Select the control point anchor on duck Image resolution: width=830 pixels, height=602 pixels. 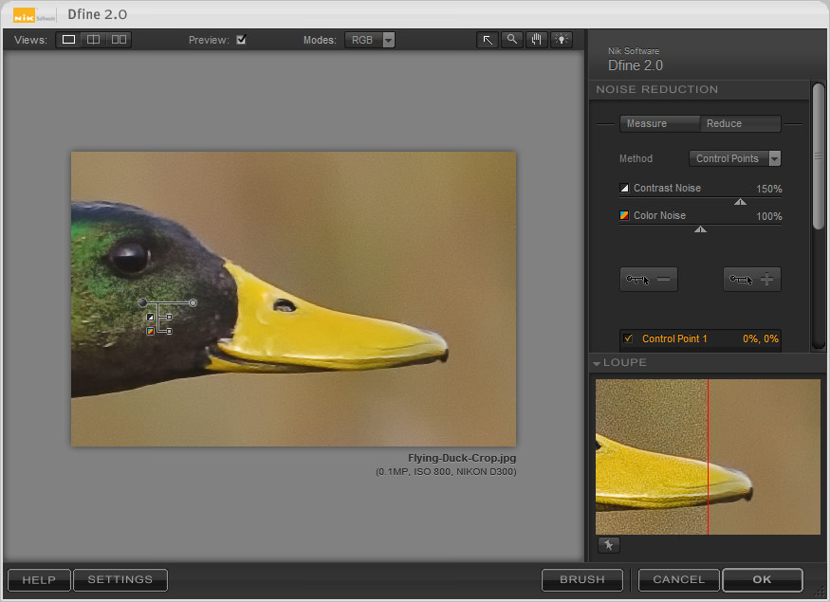pyautogui.click(x=142, y=302)
